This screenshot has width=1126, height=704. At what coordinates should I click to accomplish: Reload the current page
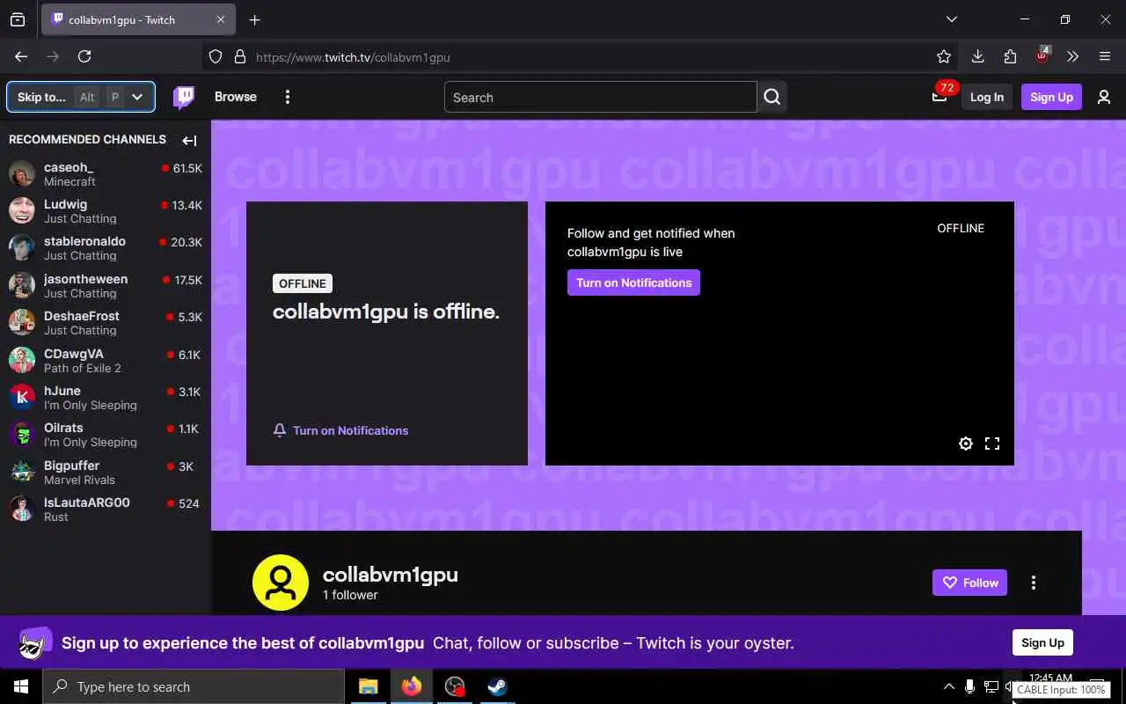click(84, 56)
